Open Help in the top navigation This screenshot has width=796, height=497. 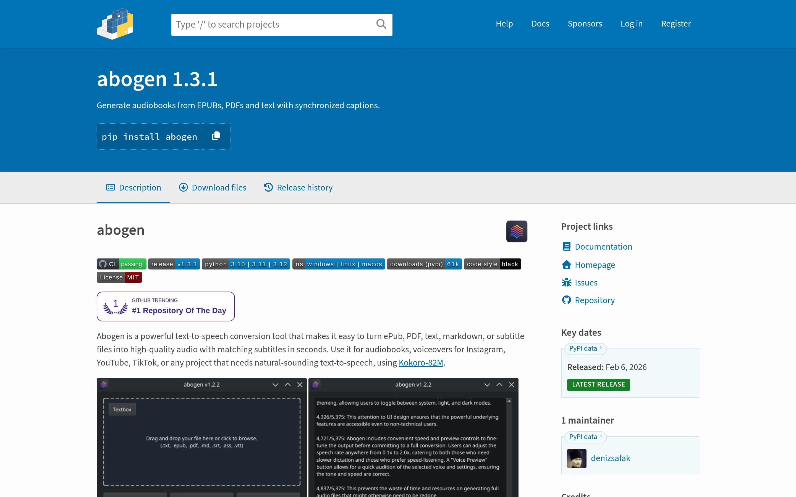pyautogui.click(x=504, y=24)
